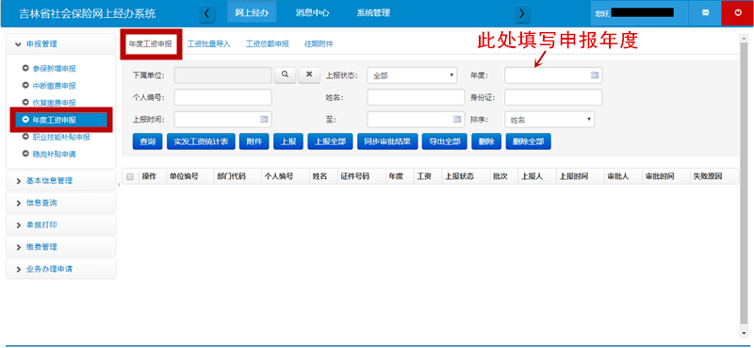This screenshot has height=348, width=754.
Task: Expand the 业务办理申请 section
Action: [60, 269]
